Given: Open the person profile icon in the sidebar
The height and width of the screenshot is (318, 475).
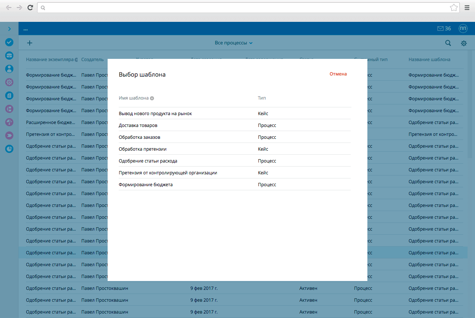Looking at the screenshot, I should point(9,69).
